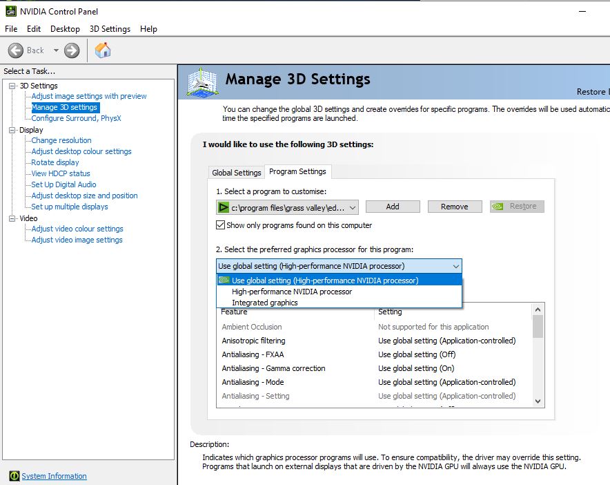Click the settings list scrollbar thumb

(x=538, y=327)
